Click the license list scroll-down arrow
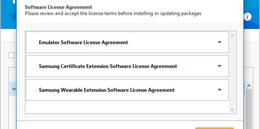 233,109
